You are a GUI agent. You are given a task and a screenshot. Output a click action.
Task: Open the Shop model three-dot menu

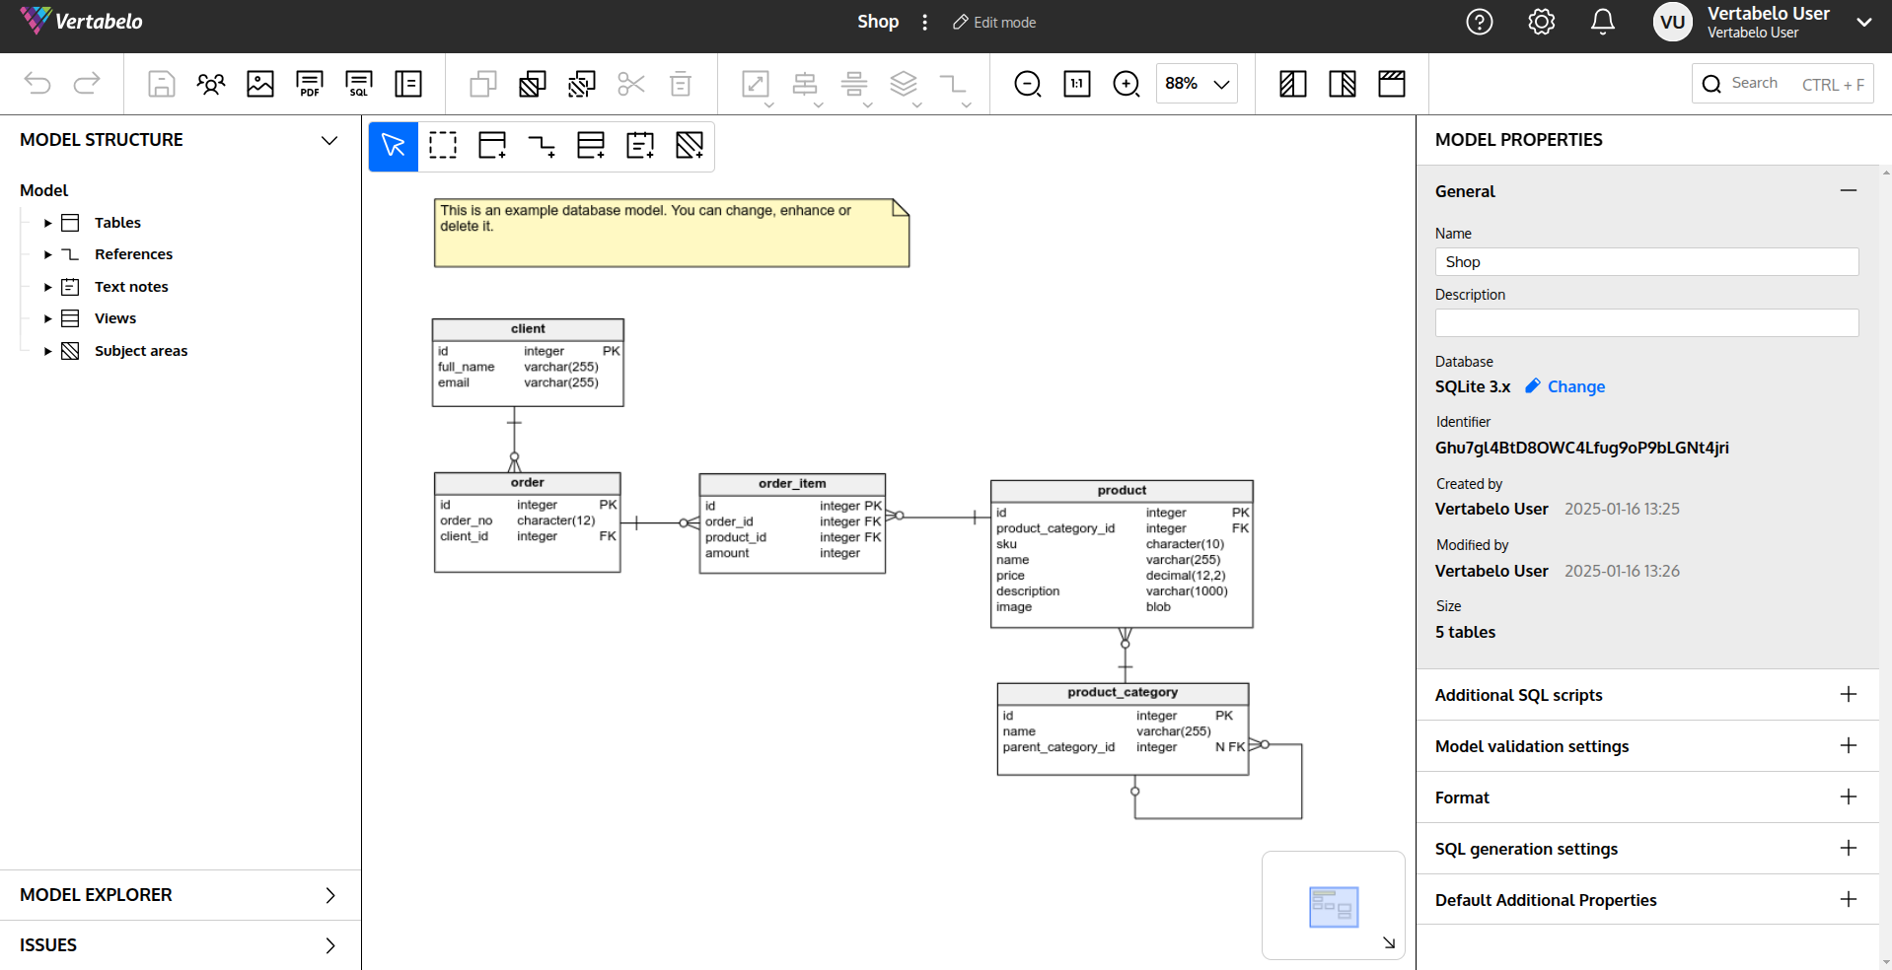pyautogui.click(x=924, y=22)
